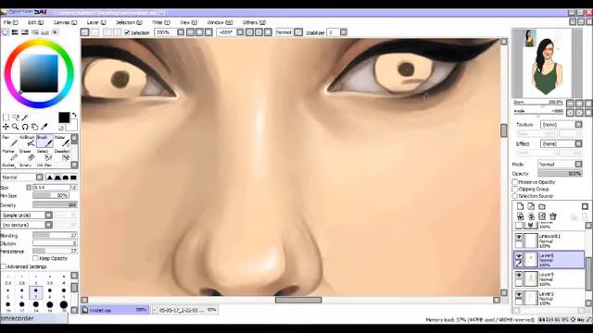
Task: Hide Layer6 via its eye icon
Action: click(x=519, y=256)
